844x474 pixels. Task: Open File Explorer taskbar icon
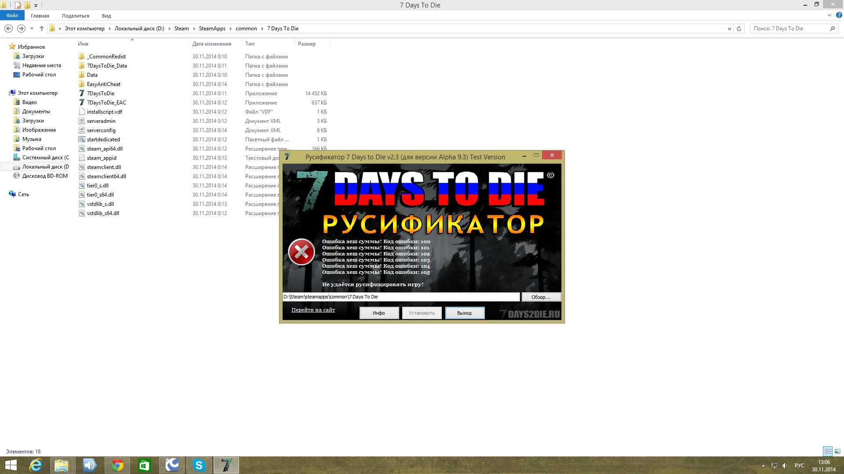pos(62,465)
